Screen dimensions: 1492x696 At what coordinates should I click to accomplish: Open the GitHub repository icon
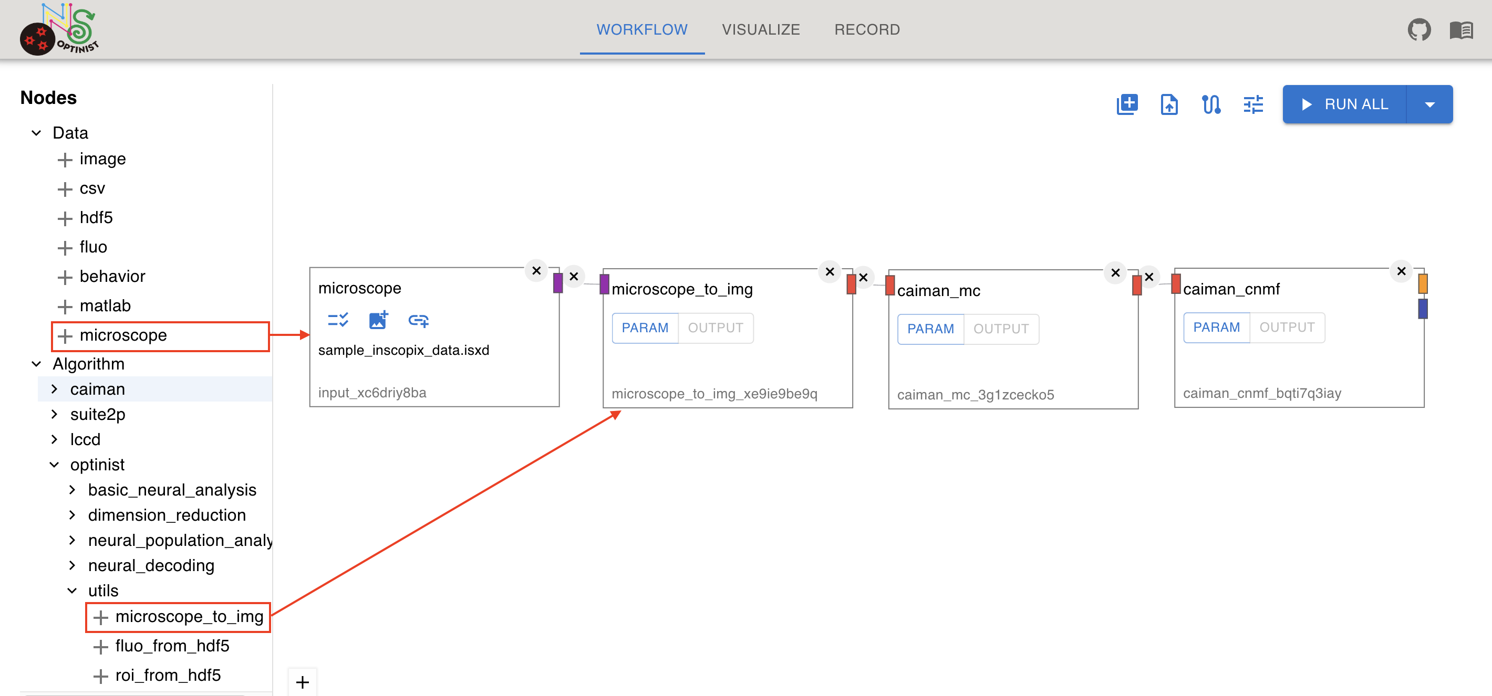click(1418, 29)
